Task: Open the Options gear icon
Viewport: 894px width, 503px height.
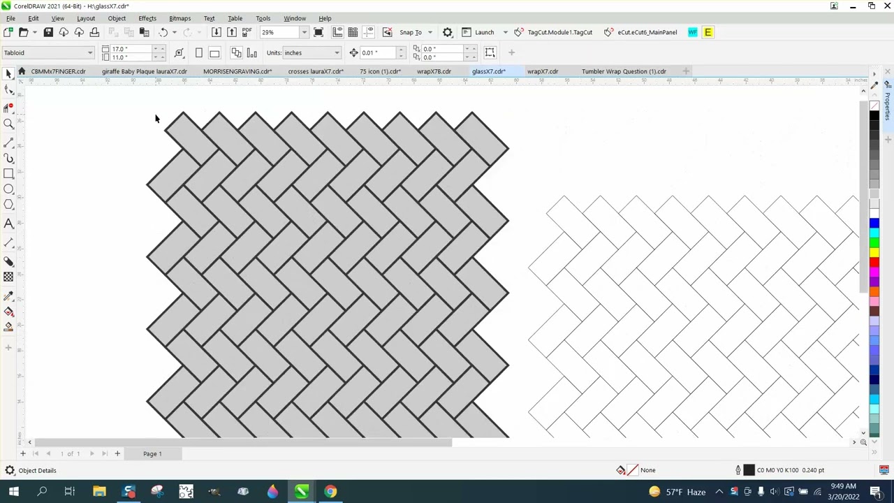Action: [448, 32]
